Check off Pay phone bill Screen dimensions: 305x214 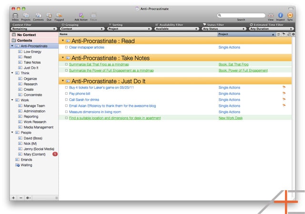(66, 93)
